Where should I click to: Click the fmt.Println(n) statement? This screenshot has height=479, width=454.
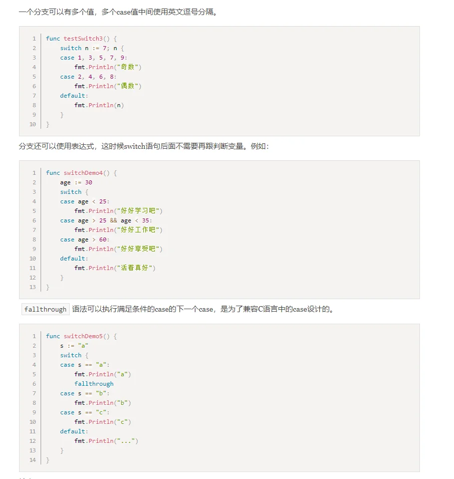pyautogui.click(x=99, y=105)
